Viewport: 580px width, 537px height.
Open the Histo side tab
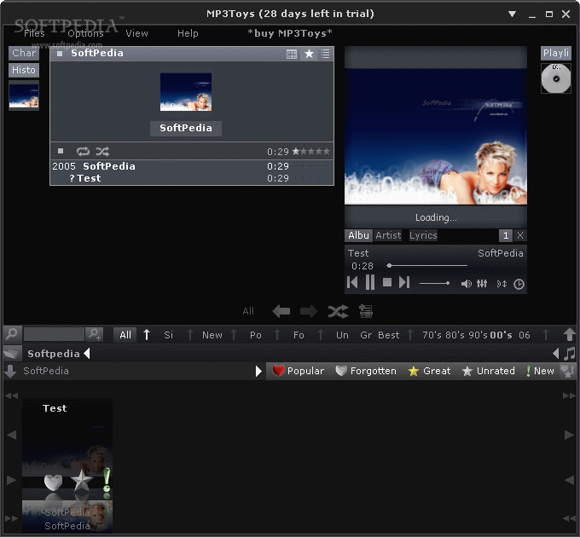pyautogui.click(x=24, y=70)
